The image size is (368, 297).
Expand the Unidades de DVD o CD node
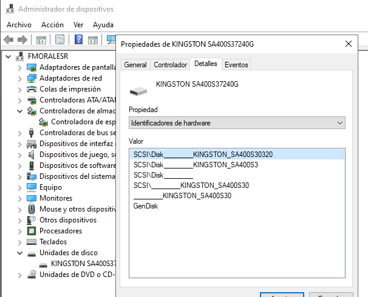pyautogui.click(x=19, y=275)
